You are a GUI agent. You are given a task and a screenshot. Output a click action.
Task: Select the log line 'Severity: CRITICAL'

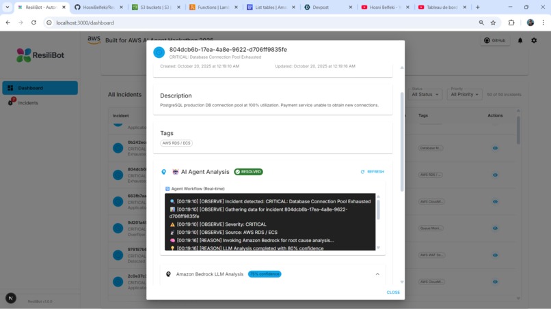click(218, 224)
